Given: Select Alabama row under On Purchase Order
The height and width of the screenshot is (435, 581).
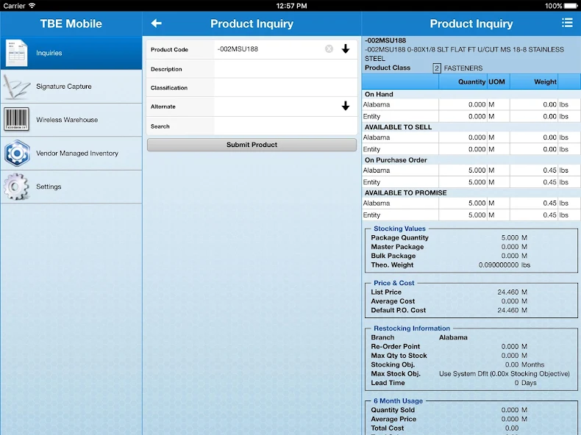Looking at the screenshot, I should [471, 170].
